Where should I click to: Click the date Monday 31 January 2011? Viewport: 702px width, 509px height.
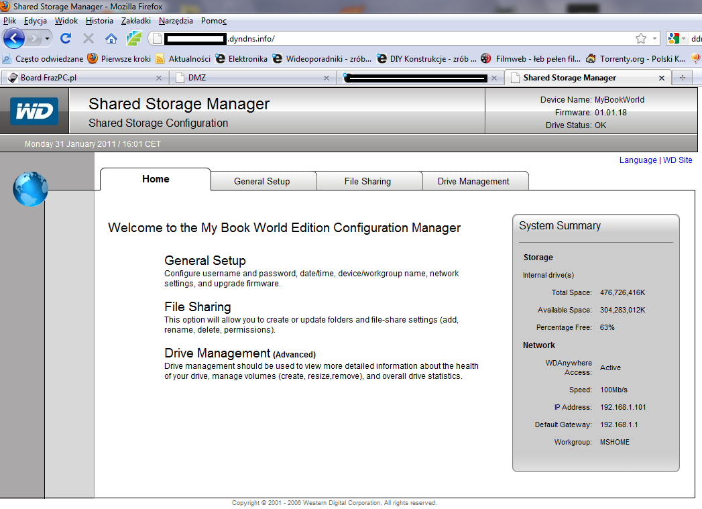[70, 144]
